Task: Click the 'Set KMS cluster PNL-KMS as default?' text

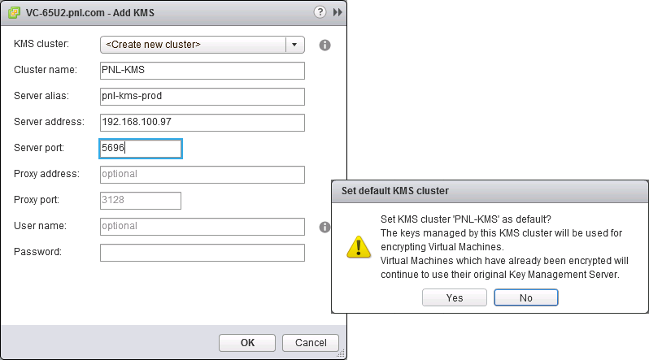Action: coord(466,219)
